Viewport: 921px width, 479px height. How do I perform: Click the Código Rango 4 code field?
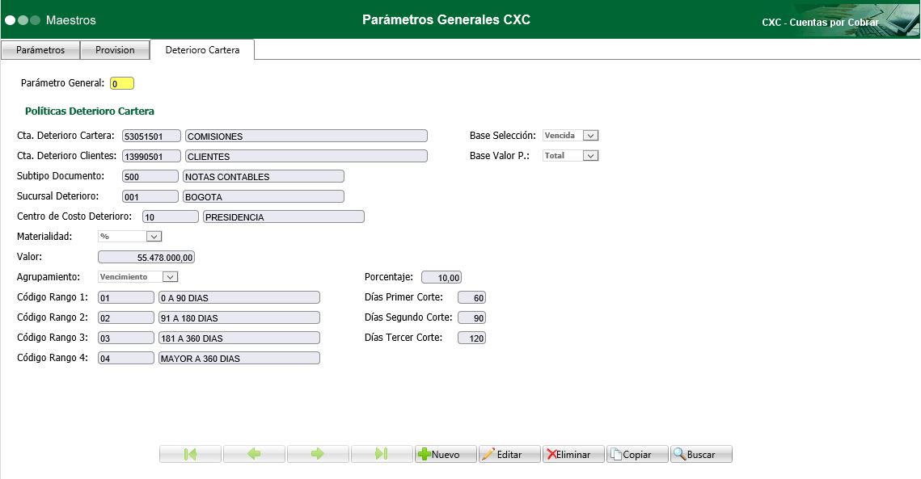[125, 358]
